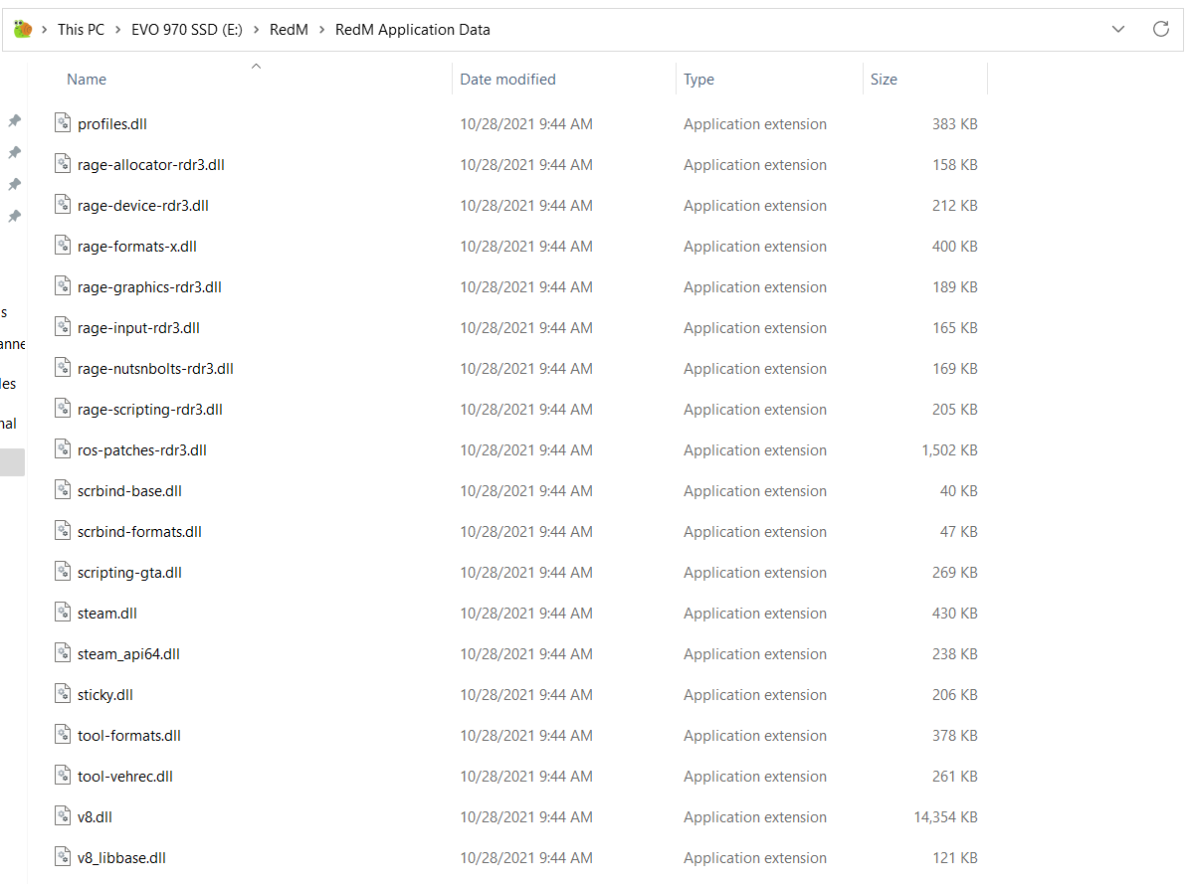
Task: Sort files by Date modified column
Action: pyautogui.click(x=508, y=80)
